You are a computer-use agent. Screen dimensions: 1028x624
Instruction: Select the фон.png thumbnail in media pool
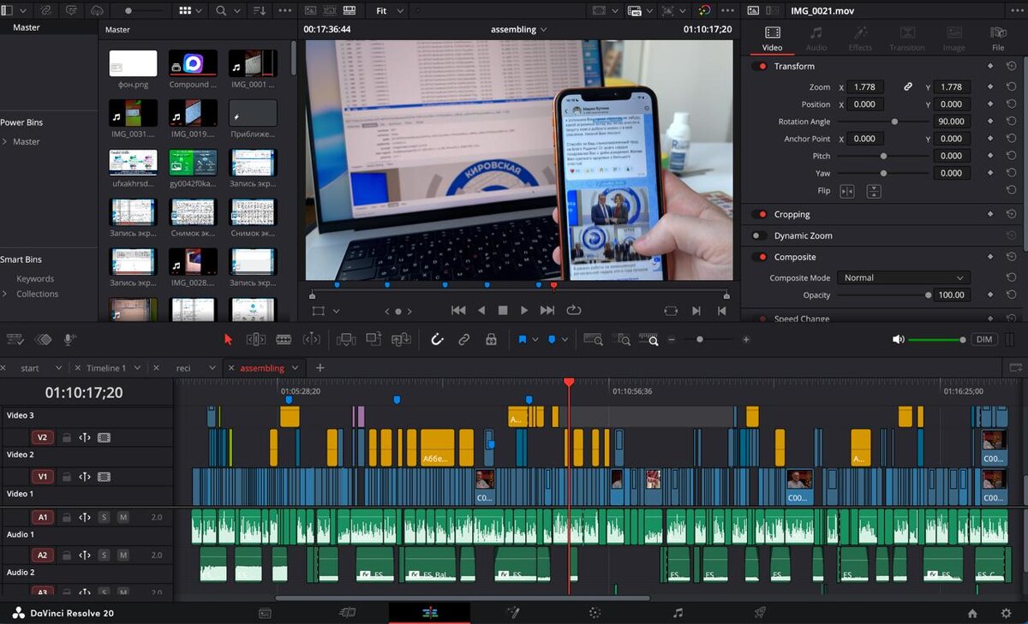click(x=133, y=63)
